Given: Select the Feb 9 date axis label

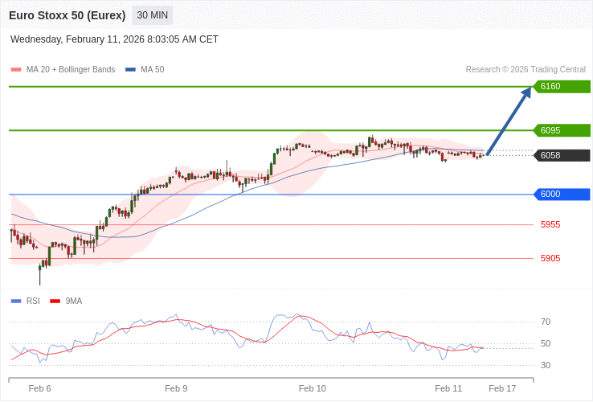Looking at the screenshot, I should (176, 388).
